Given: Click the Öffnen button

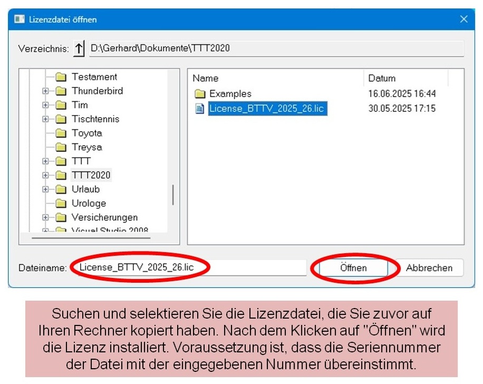Looking at the screenshot, I should click(353, 268).
